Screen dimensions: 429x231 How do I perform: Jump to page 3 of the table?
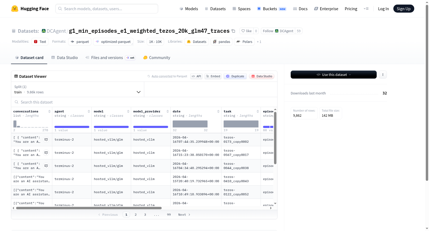(x=145, y=215)
